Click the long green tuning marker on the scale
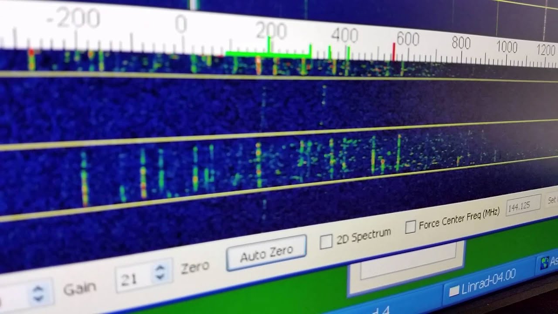 pyautogui.click(x=268, y=55)
